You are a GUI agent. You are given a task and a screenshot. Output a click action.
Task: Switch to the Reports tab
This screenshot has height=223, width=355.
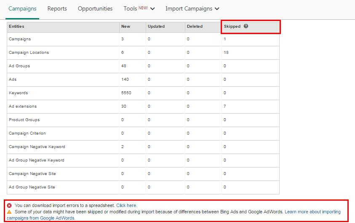click(57, 8)
